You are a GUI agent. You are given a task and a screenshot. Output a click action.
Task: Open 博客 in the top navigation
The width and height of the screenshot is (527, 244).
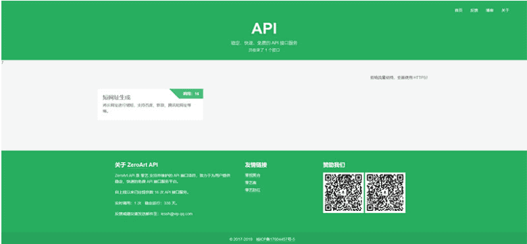coord(490,10)
